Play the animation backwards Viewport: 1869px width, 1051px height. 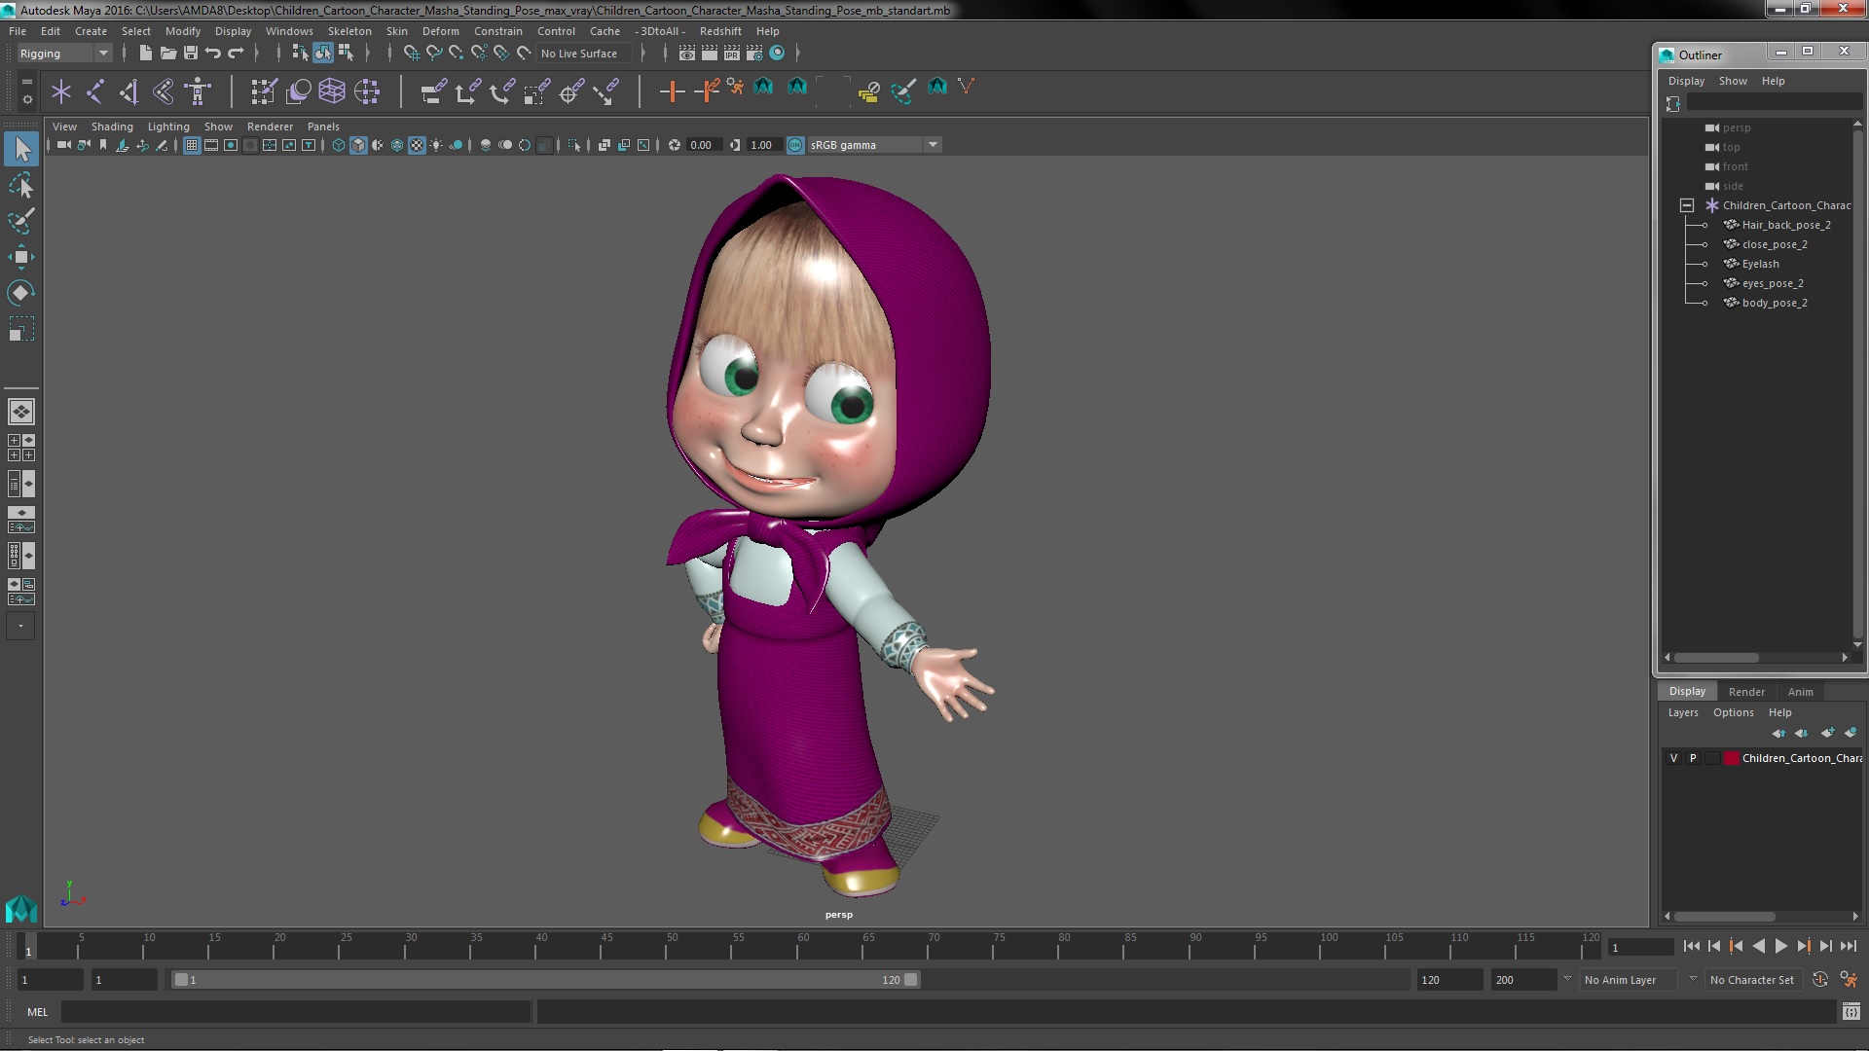1758,946
